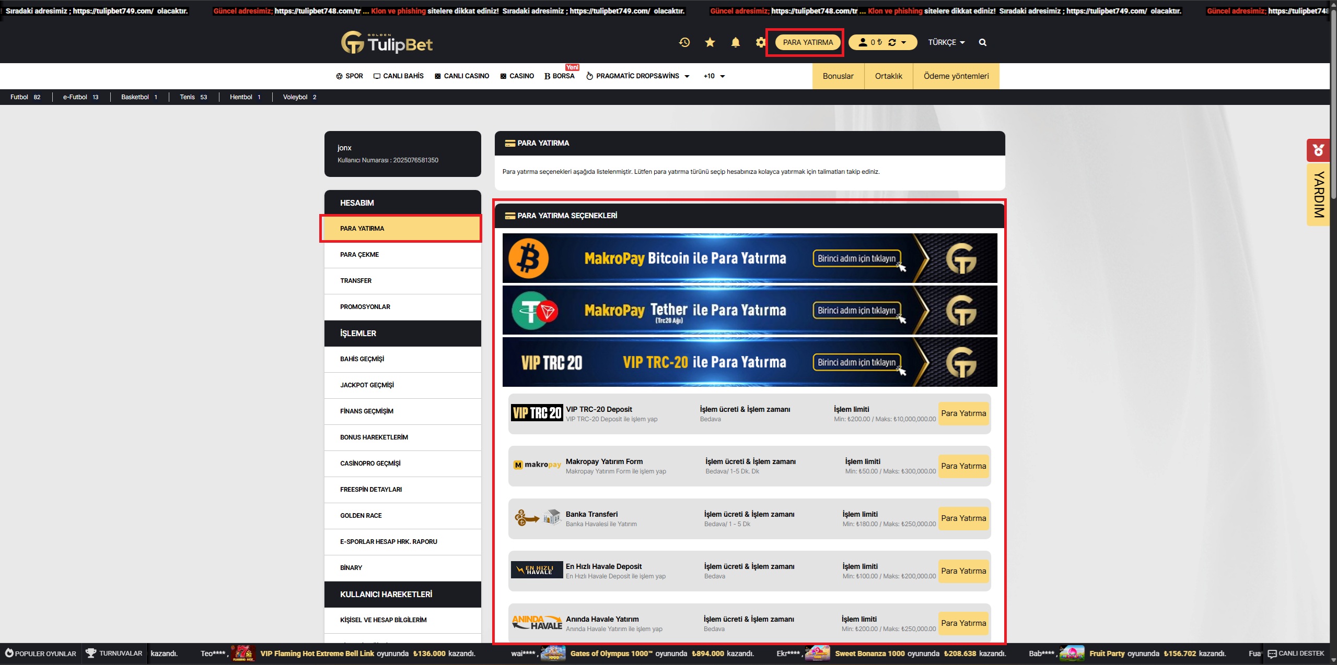Screen dimensions: 1337x665
Task: Open the Ödeme yöntemleri tab
Action: point(956,76)
